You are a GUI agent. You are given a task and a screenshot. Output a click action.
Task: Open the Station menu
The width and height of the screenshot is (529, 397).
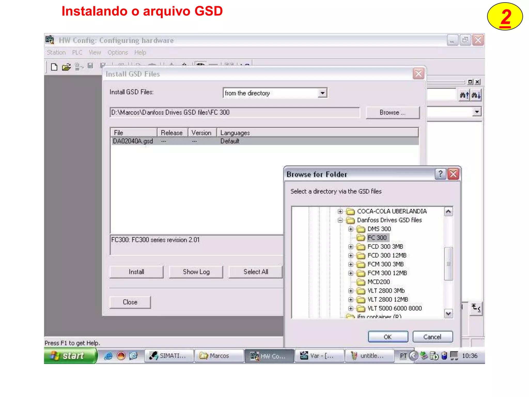[x=56, y=52]
